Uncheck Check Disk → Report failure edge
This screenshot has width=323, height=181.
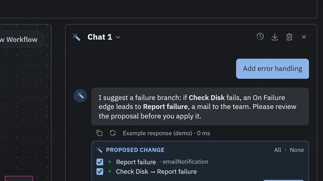tap(100, 171)
